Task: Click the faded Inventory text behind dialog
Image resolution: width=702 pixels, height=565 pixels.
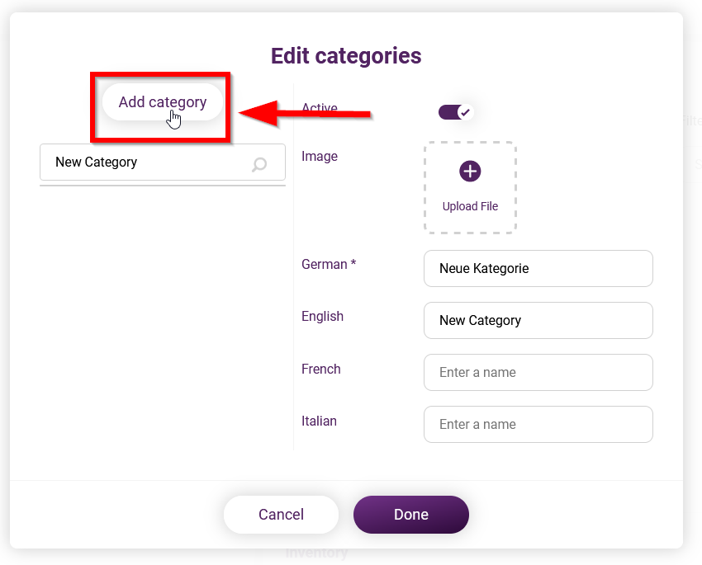Action: click(x=316, y=553)
